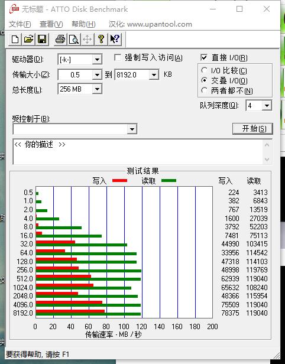
Task: Enable the 强制写入访问 checkbox
Action: [x=118, y=57]
